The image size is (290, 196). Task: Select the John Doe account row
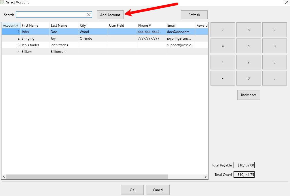point(105,32)
